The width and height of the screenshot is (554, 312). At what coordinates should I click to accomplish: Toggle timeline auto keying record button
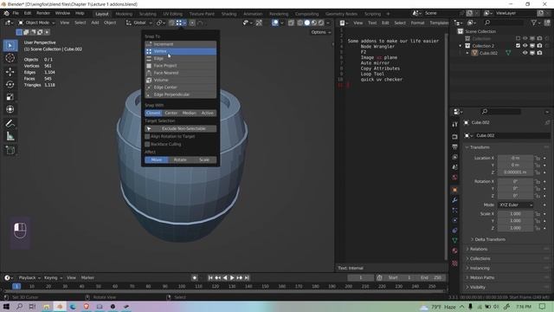pos(195,277)
